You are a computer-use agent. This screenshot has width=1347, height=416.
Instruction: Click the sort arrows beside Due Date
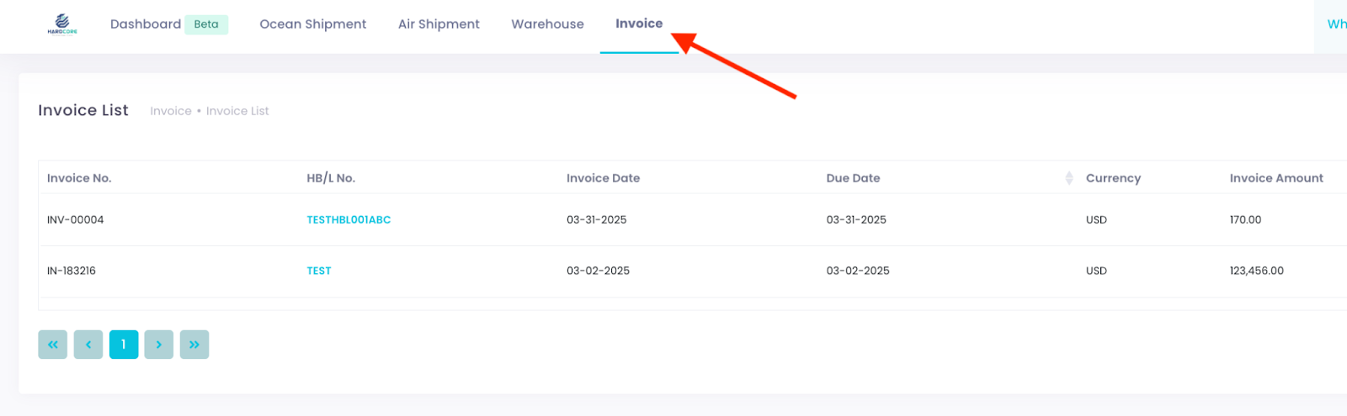point(1068,178)
